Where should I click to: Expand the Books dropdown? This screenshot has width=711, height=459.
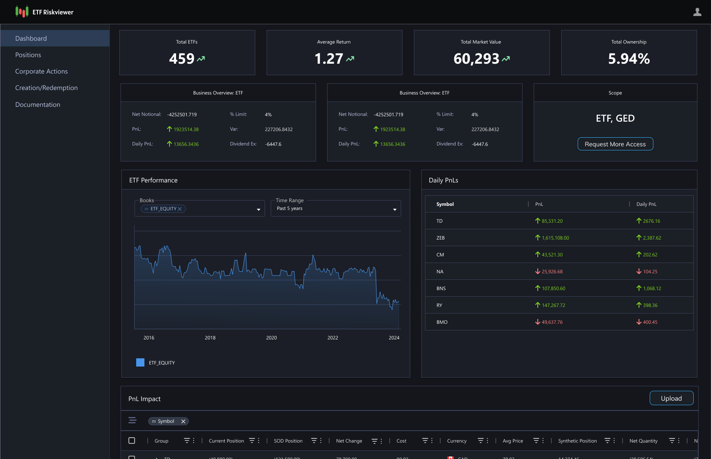click(x=258, y=210)
